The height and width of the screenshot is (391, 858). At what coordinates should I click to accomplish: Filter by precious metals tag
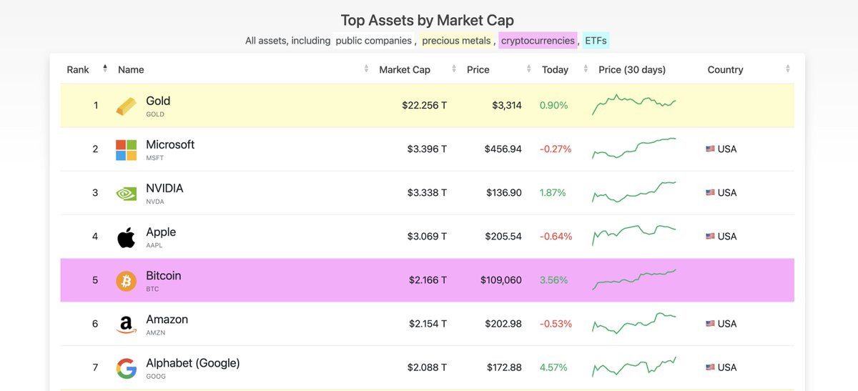coord(456,41)
